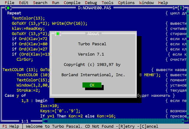The width and height of the screenshot is (189, 129).
Task: Click the { присвое comment
Action: (x=176, y=116)
